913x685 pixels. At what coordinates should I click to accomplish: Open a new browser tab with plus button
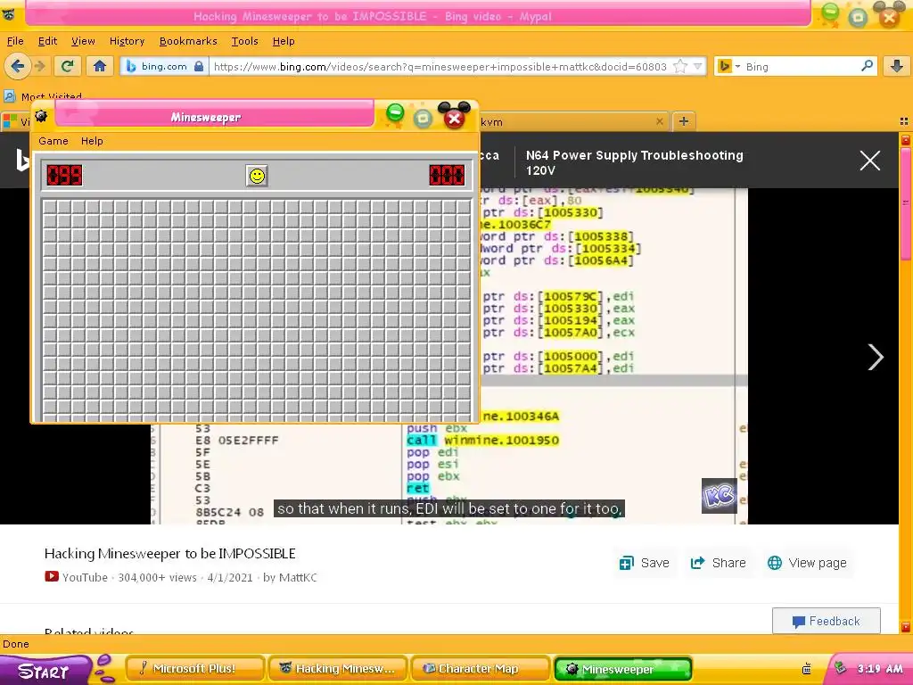click(x=684, y=121)
